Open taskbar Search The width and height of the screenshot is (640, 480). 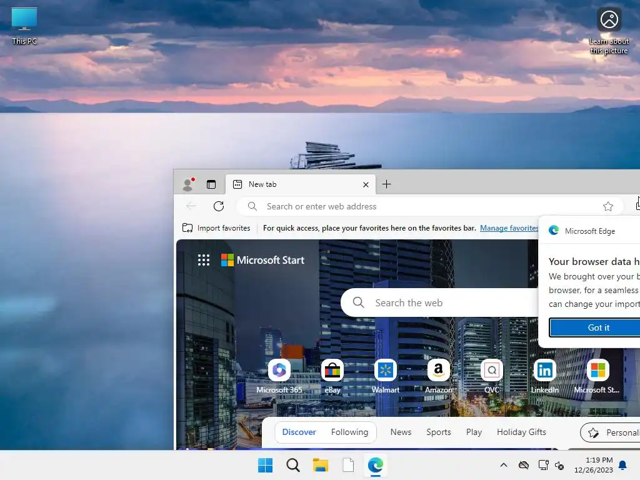click(x=293, y=465)
